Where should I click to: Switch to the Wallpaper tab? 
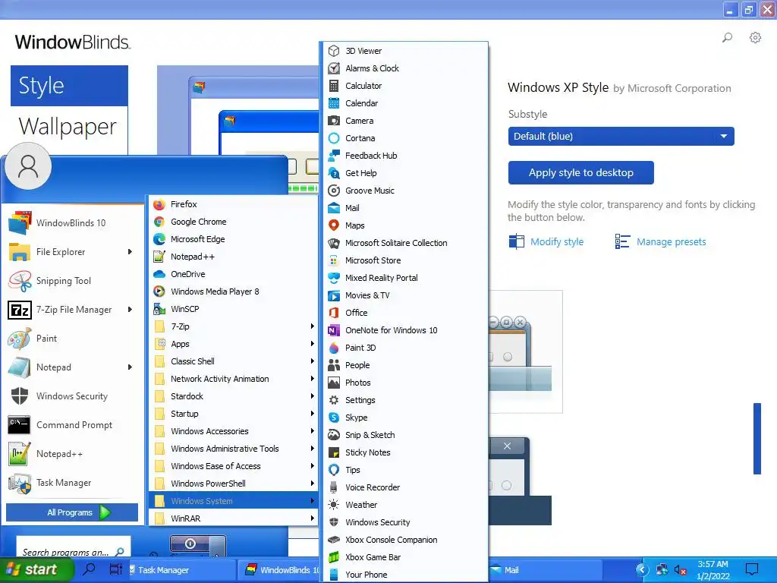[69, 126]
